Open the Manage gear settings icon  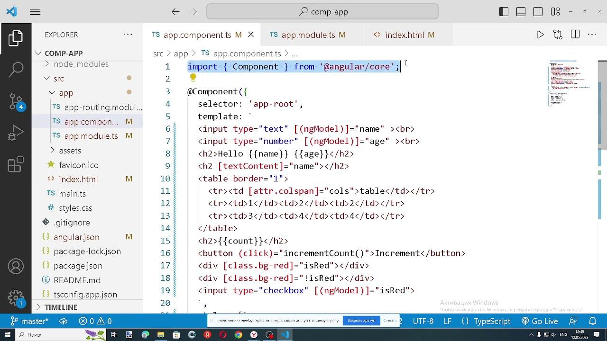click(x=16, y=298)
